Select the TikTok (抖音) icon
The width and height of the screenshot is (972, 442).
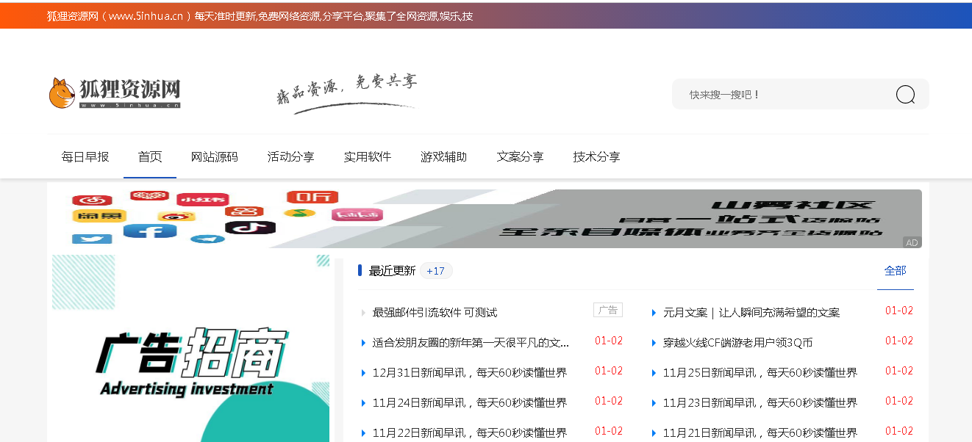pyautogui.click(x=250, y=228)
